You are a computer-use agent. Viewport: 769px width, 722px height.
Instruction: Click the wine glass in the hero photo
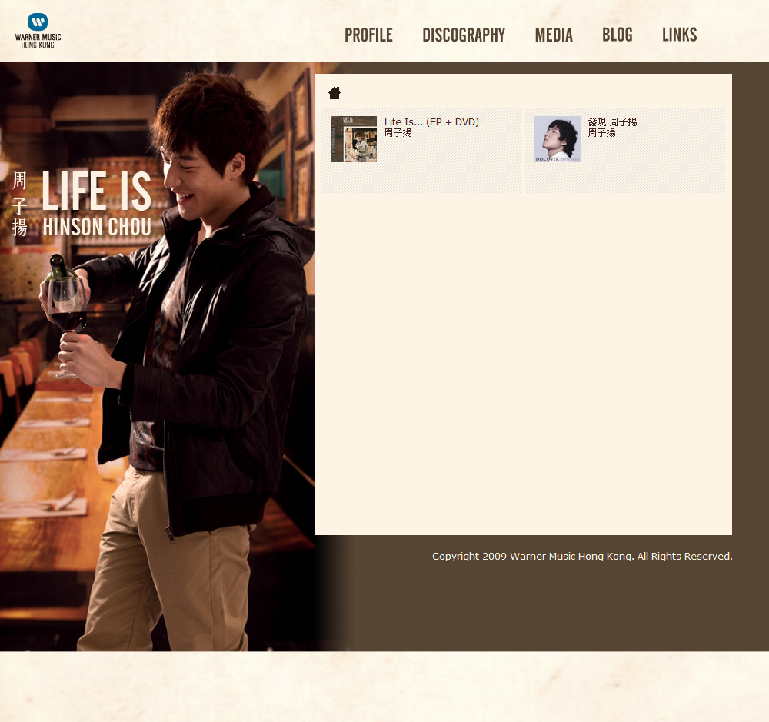(68, 308)
